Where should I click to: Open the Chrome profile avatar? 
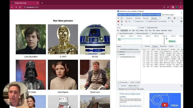177,7
